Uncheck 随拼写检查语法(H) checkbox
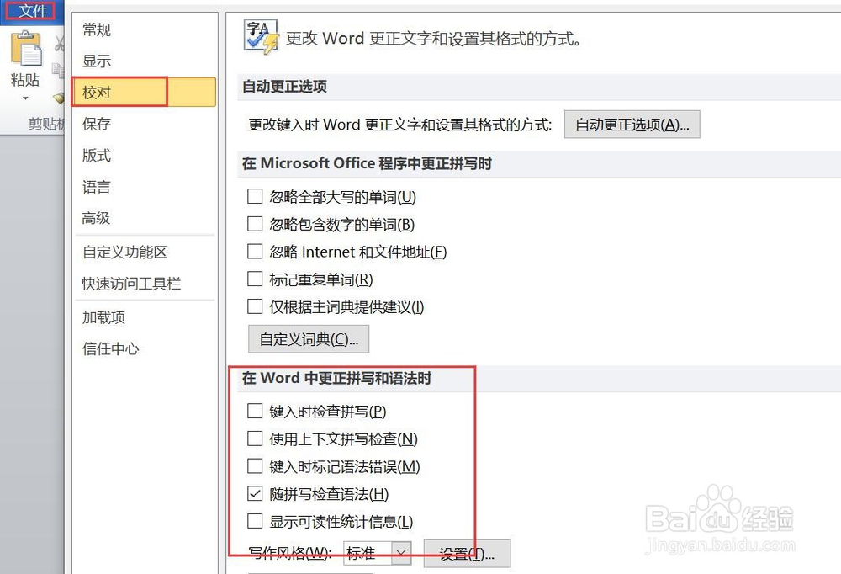The width and height of the screenshot is (841, 574). [x=255, y=493]
